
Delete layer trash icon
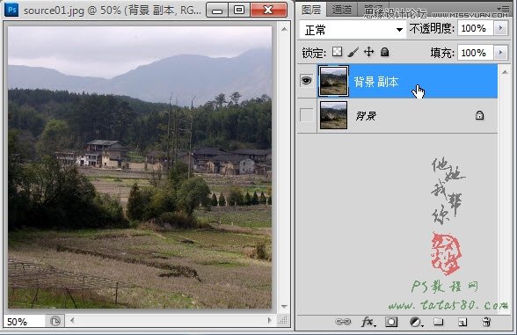(486, 322)
